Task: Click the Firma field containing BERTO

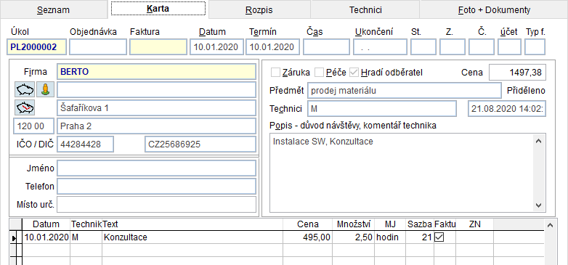Action: click(x=156, y=72)
